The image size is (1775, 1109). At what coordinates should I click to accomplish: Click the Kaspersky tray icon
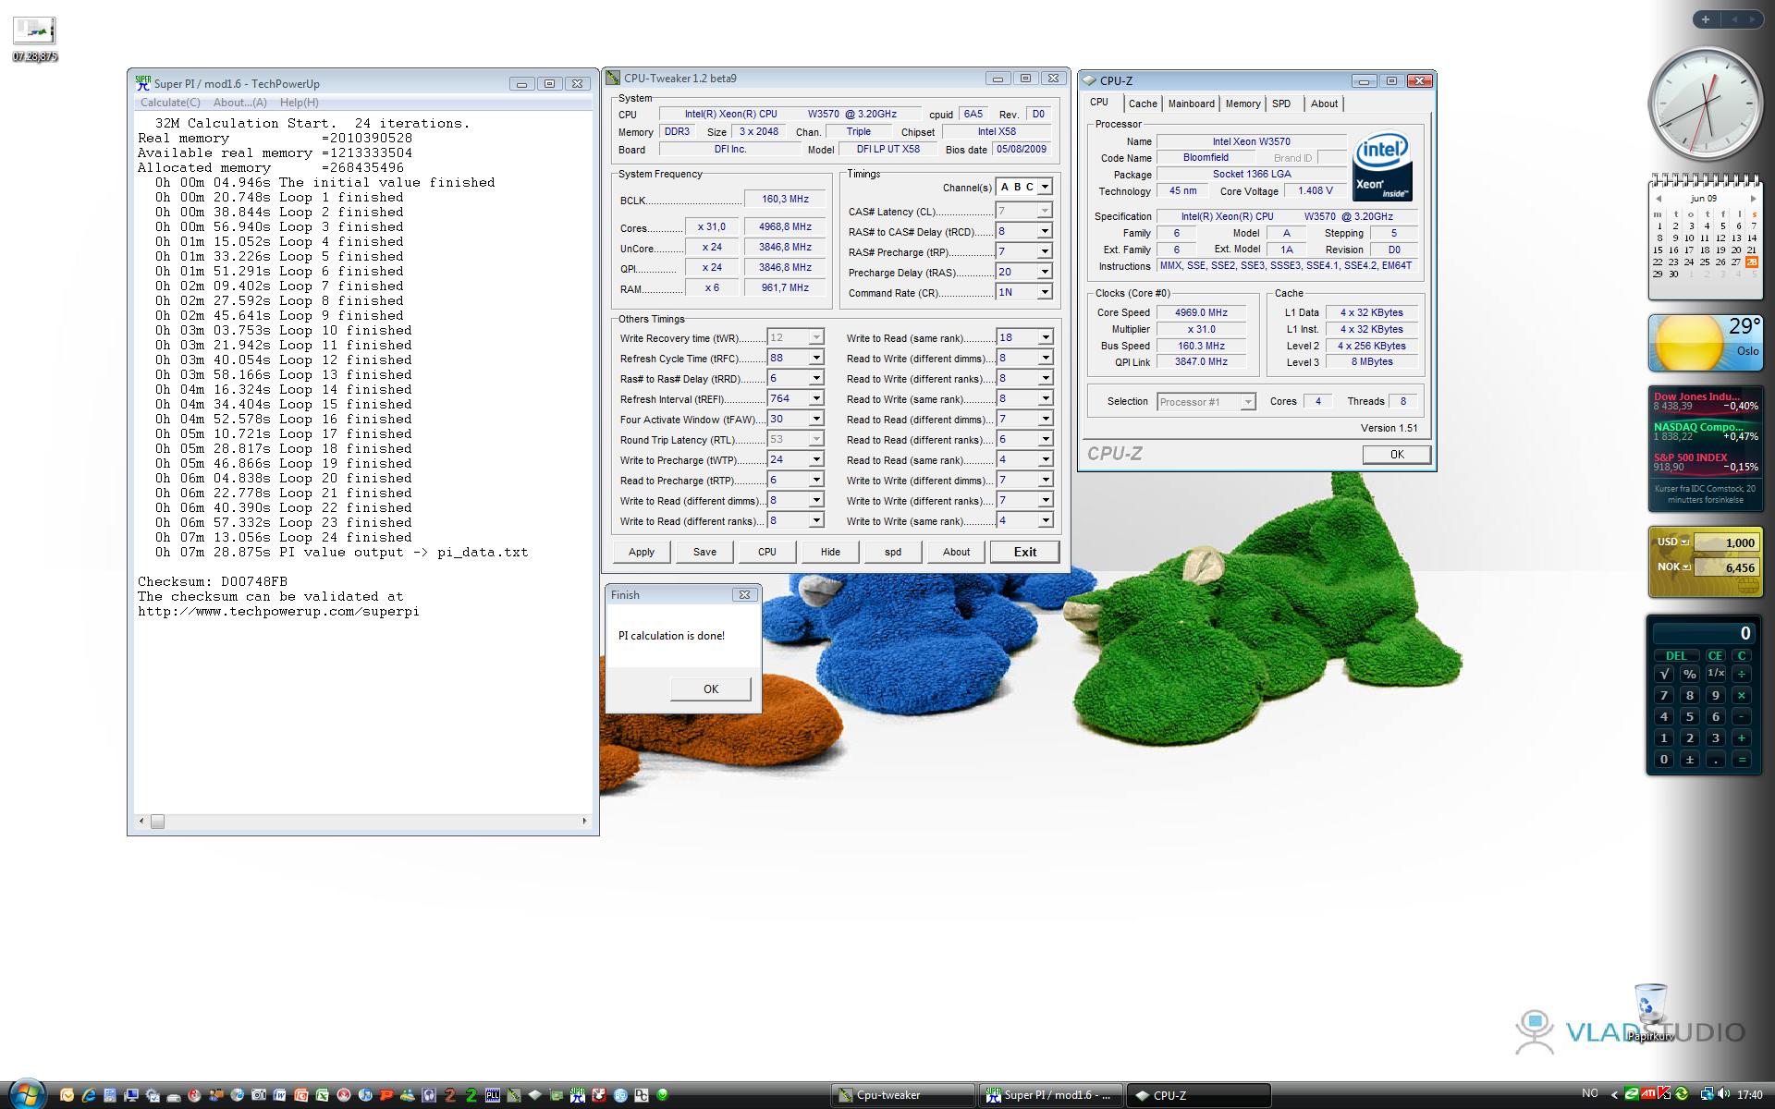pyautogui.click(x=1664, y=1093)
